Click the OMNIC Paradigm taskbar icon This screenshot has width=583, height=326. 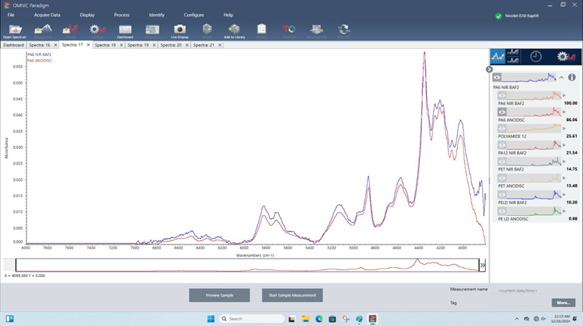(372, 319)
